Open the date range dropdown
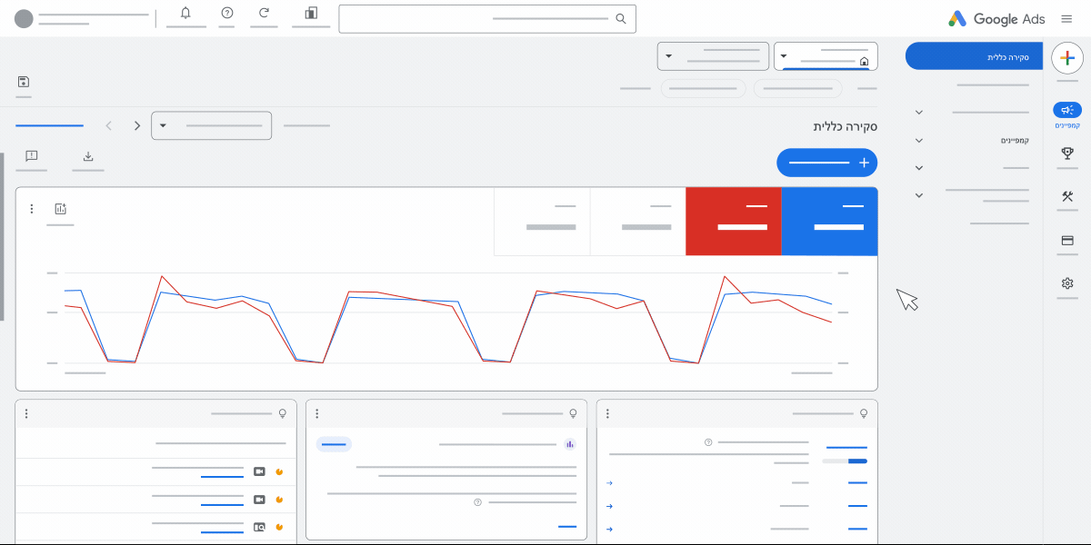This screenshot has height=545, width=1091. click(211, 125)
